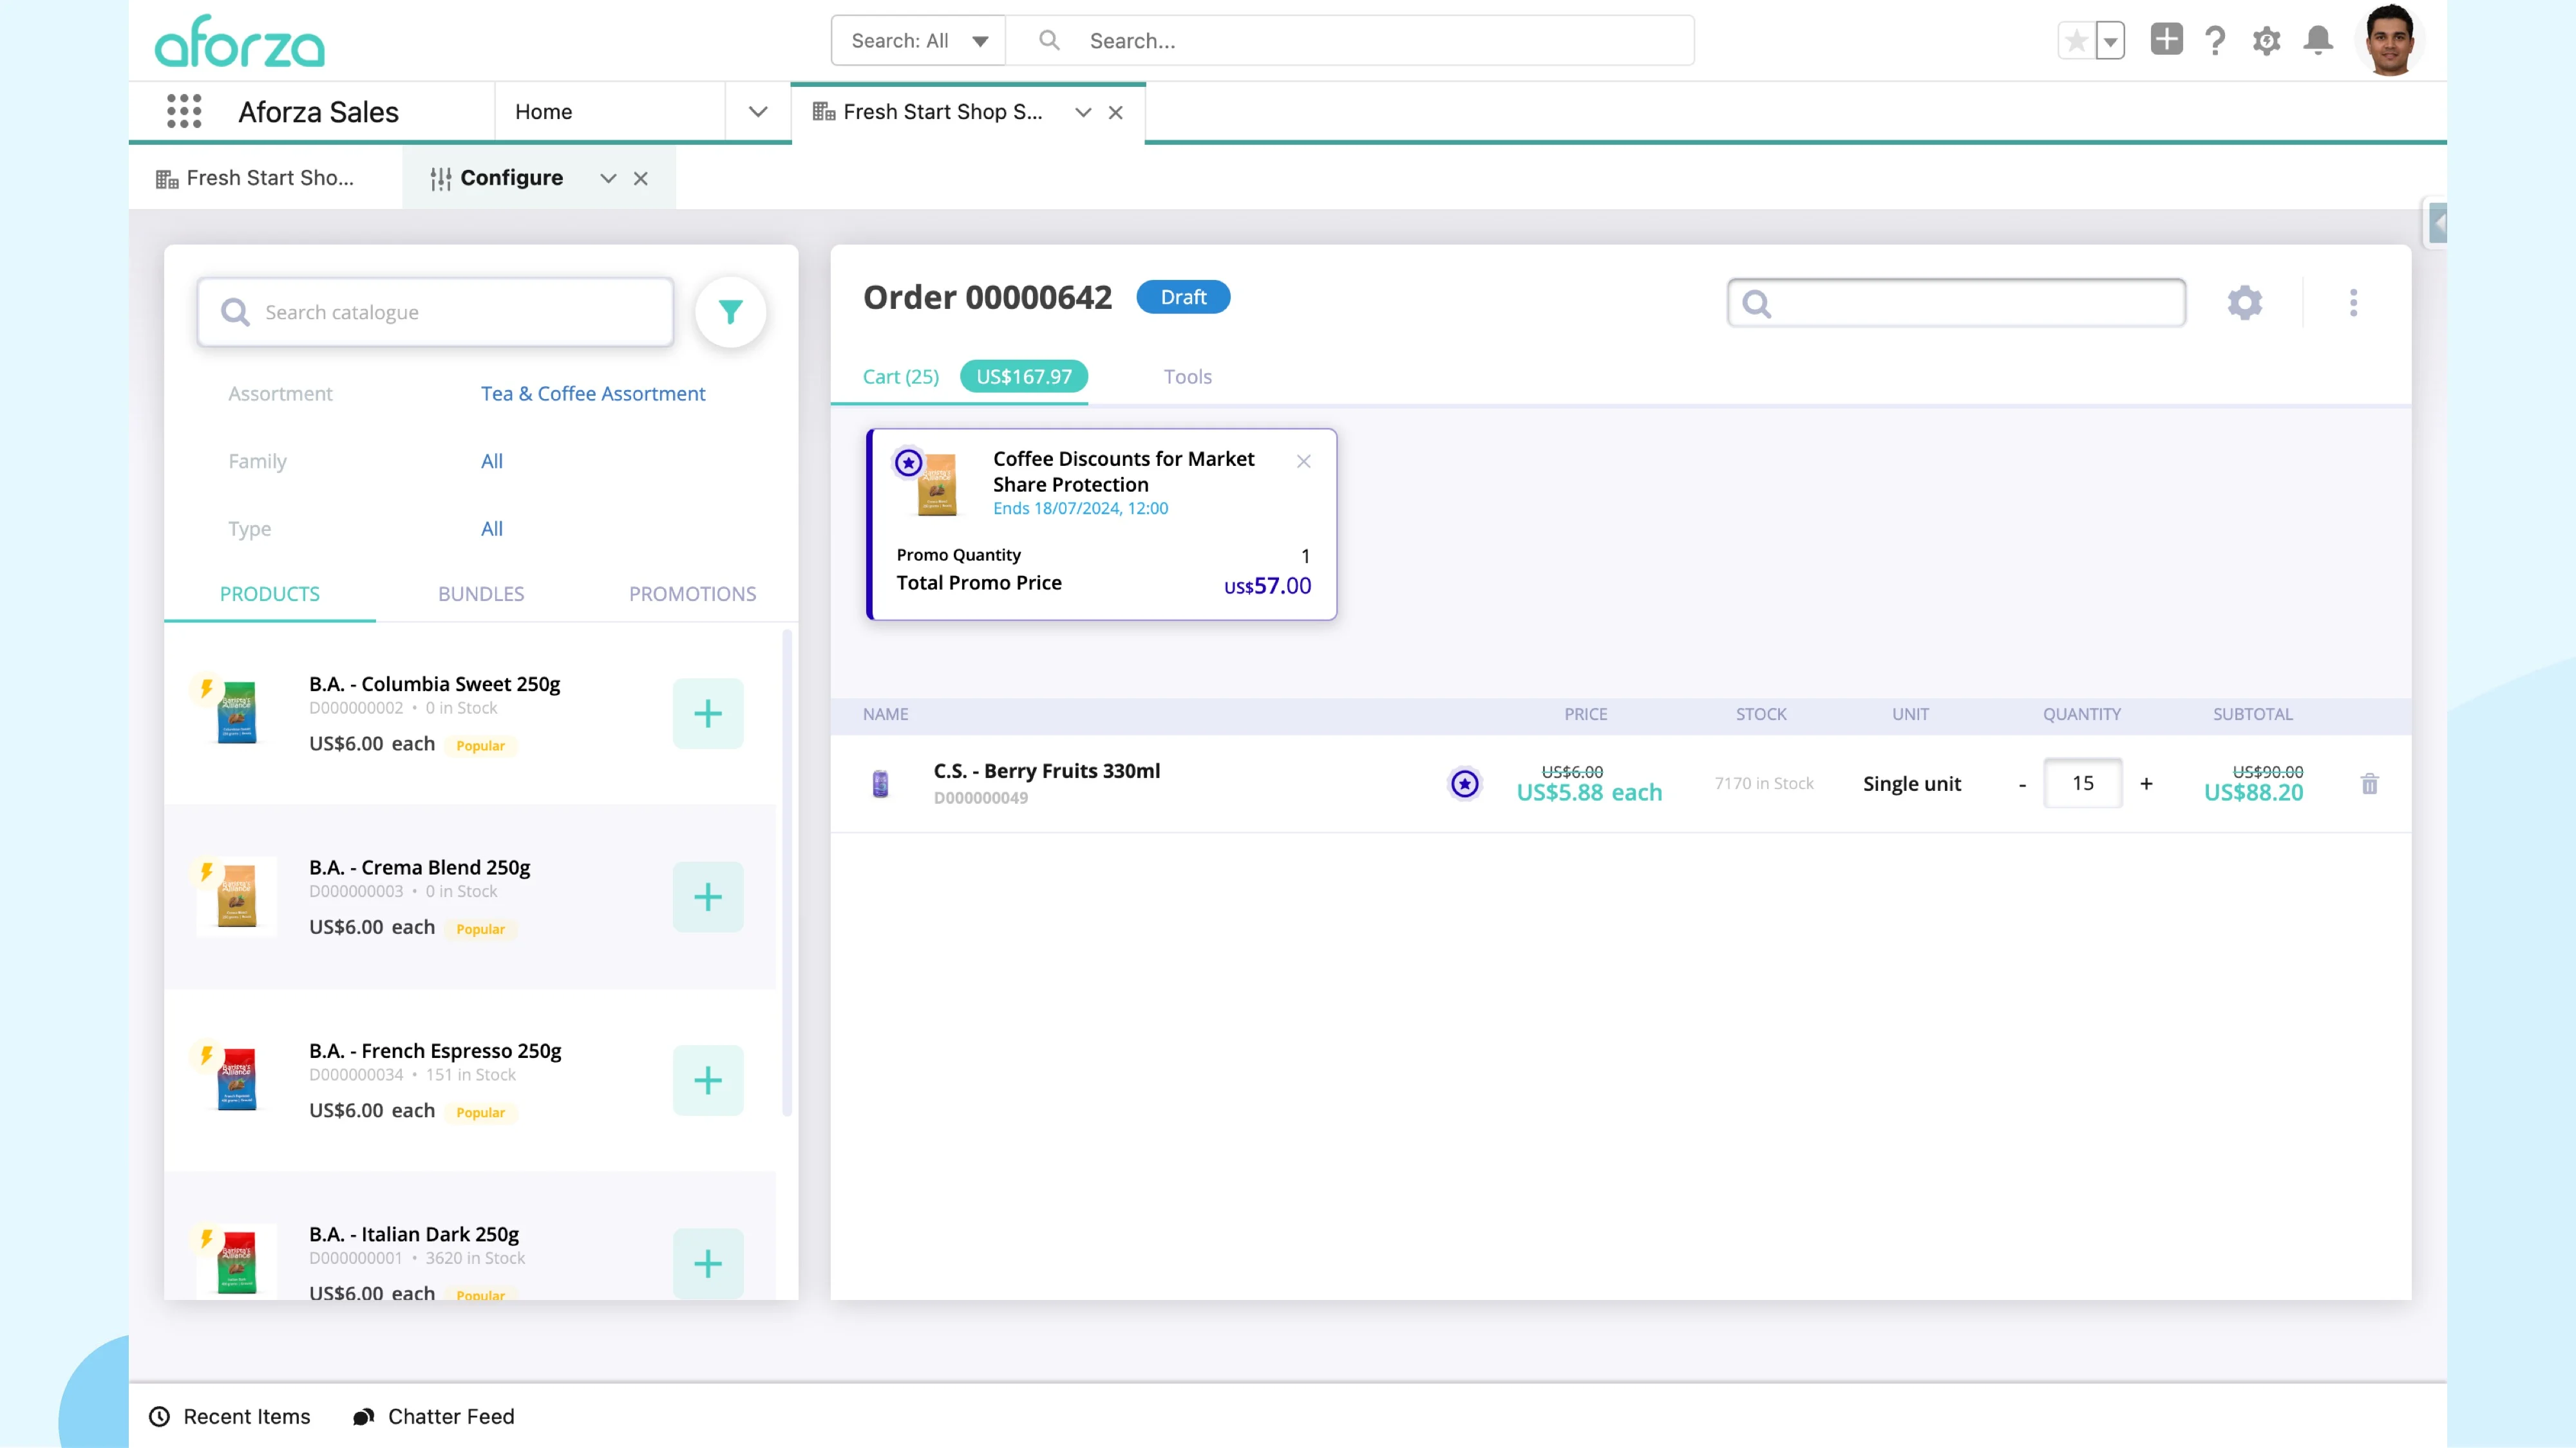Open the setup gear in header
The image size is (2576, 1448).
point(2266,41)
